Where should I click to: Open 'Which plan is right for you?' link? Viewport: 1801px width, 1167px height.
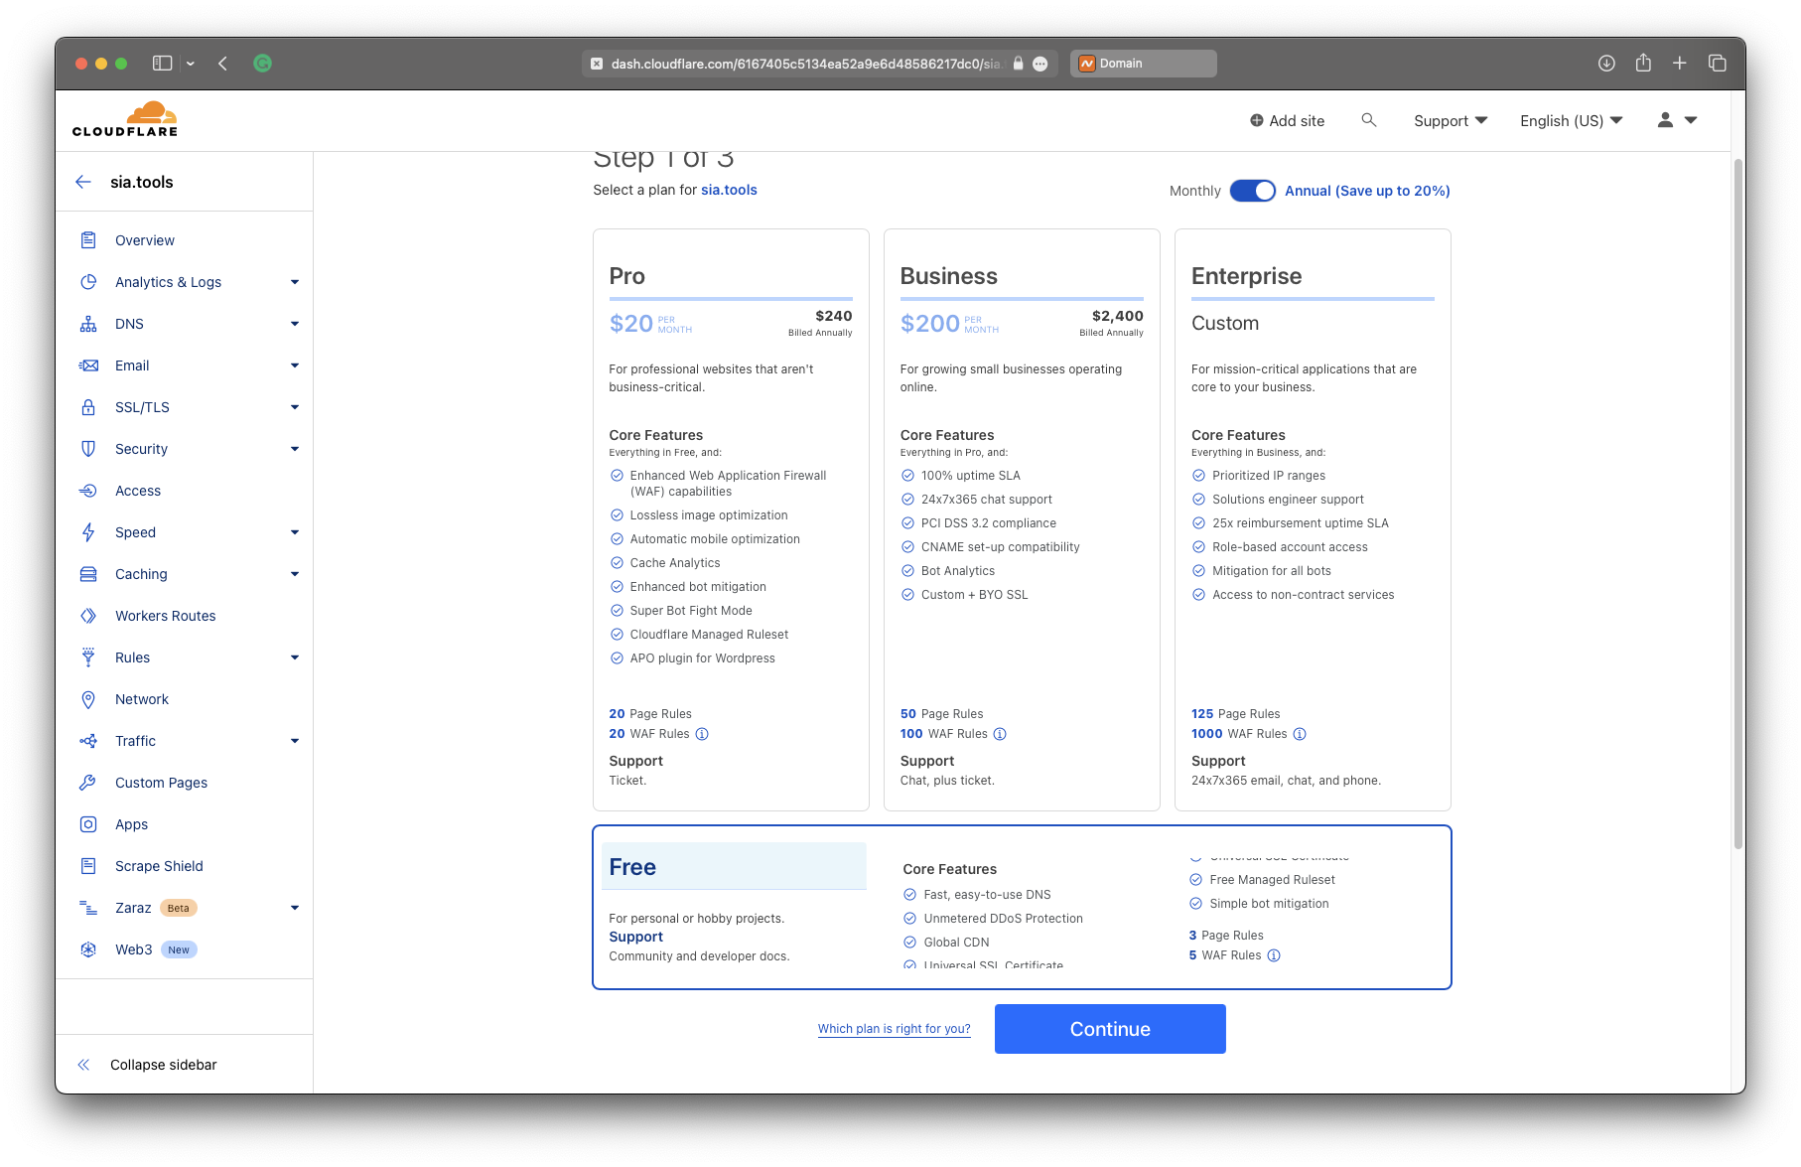point(894,1029)
